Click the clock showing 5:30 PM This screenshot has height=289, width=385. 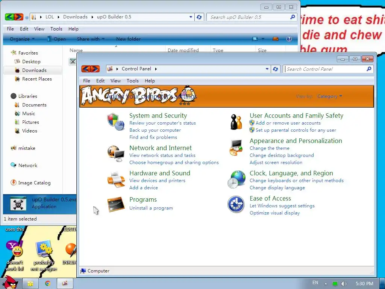point(364,284)
